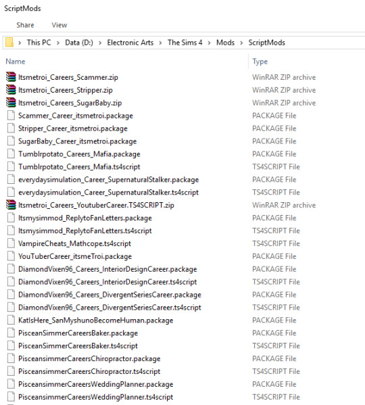Click the WinRAR icon of Itsmetroi_Careers_SugarBaby.zip
The height and width of the screenshot is (405, 365).
(11, 103)
